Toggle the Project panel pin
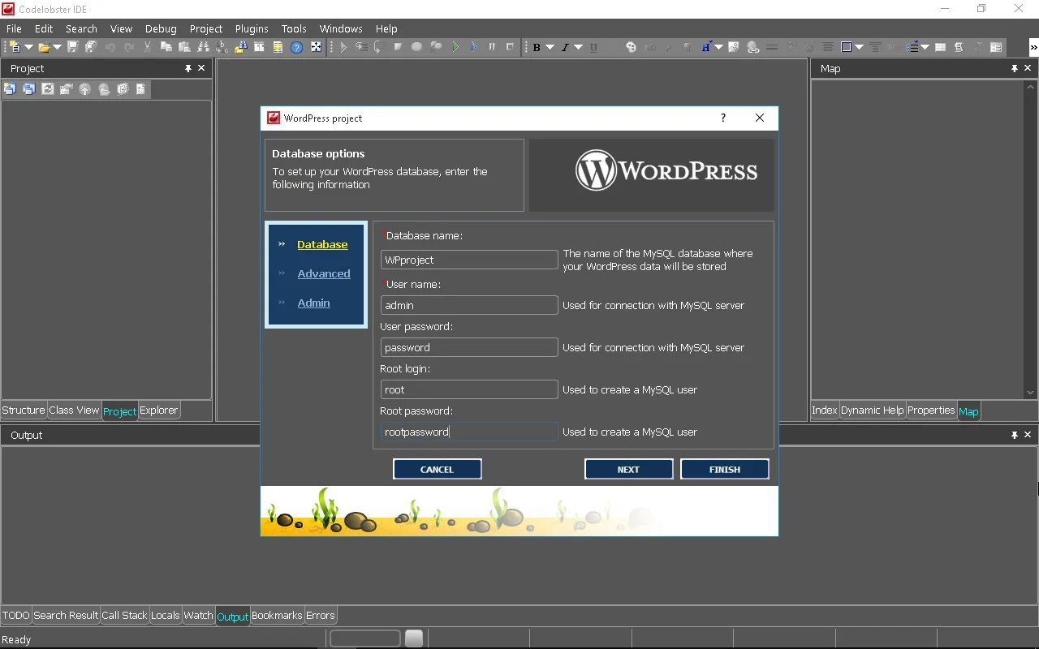 [x=188, y=69]
